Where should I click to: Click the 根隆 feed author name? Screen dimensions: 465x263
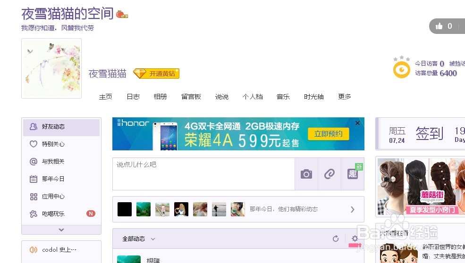click(x=153, y=260)
